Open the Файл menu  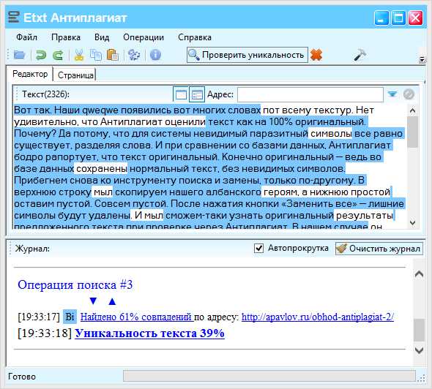click(26, 37)
